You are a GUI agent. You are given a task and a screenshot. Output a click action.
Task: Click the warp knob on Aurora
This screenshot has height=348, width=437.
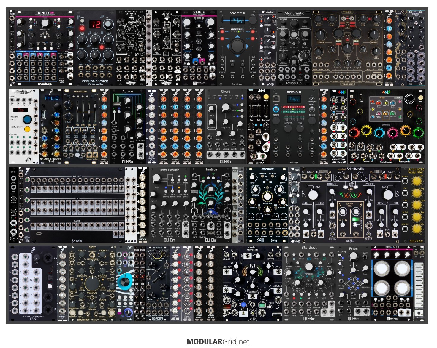tap(127, 101)
